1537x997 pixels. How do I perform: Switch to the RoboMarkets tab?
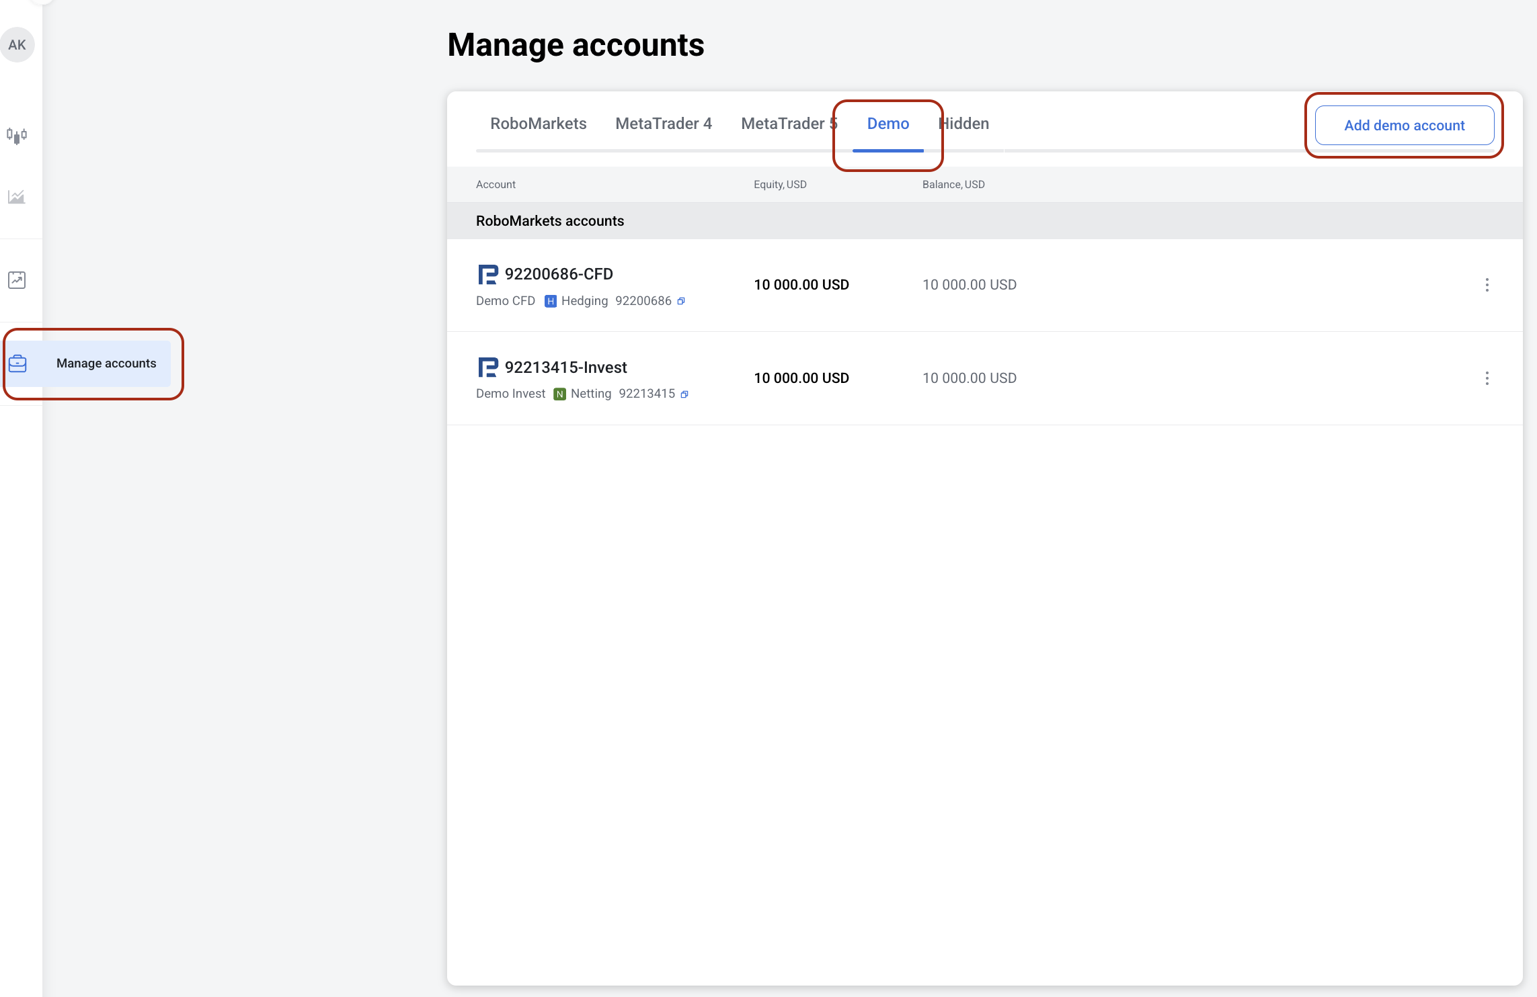tap(539, 124)
